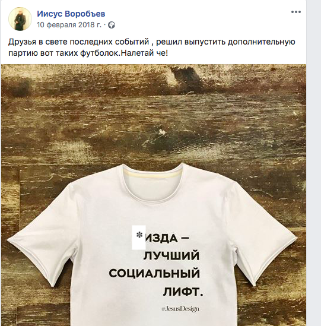This screenshot has width=321, height=326.
Task: Click the white censored asterisk box
Action: coord(139,237)
